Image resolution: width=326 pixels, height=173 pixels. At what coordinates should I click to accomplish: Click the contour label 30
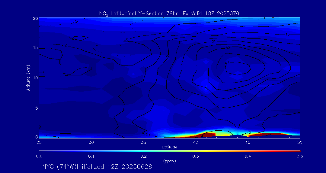pos(228,48)
